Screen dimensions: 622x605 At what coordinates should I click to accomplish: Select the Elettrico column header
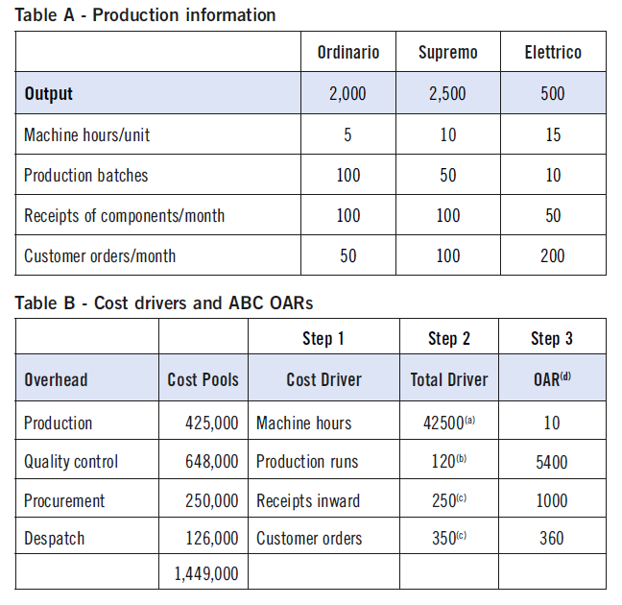[553, 53]
